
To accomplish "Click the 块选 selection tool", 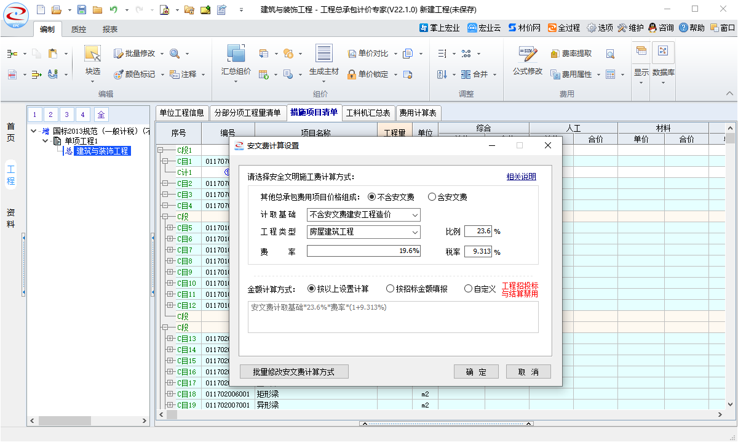I will click(x=93, y=54).
